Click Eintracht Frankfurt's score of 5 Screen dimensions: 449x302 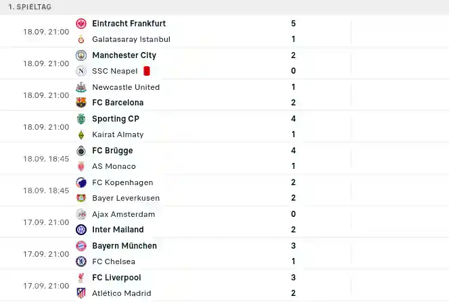coord(293,24)
